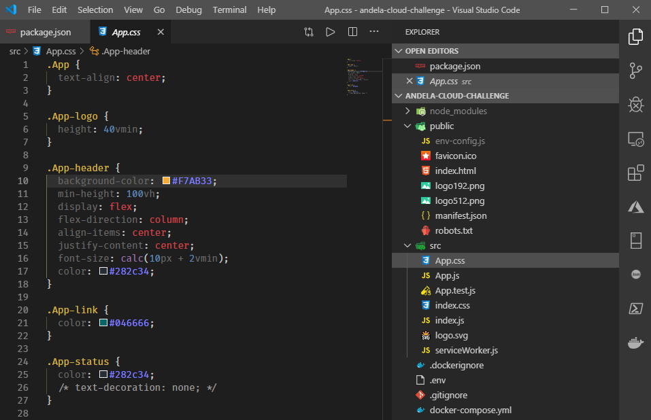Open robots.txt file

tap(505, 230)
